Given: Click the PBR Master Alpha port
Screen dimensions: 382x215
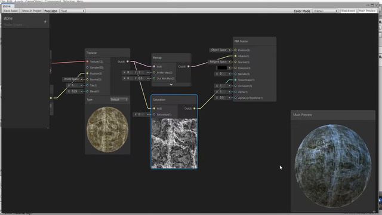Looking at the screenshot, I should 235,92.
